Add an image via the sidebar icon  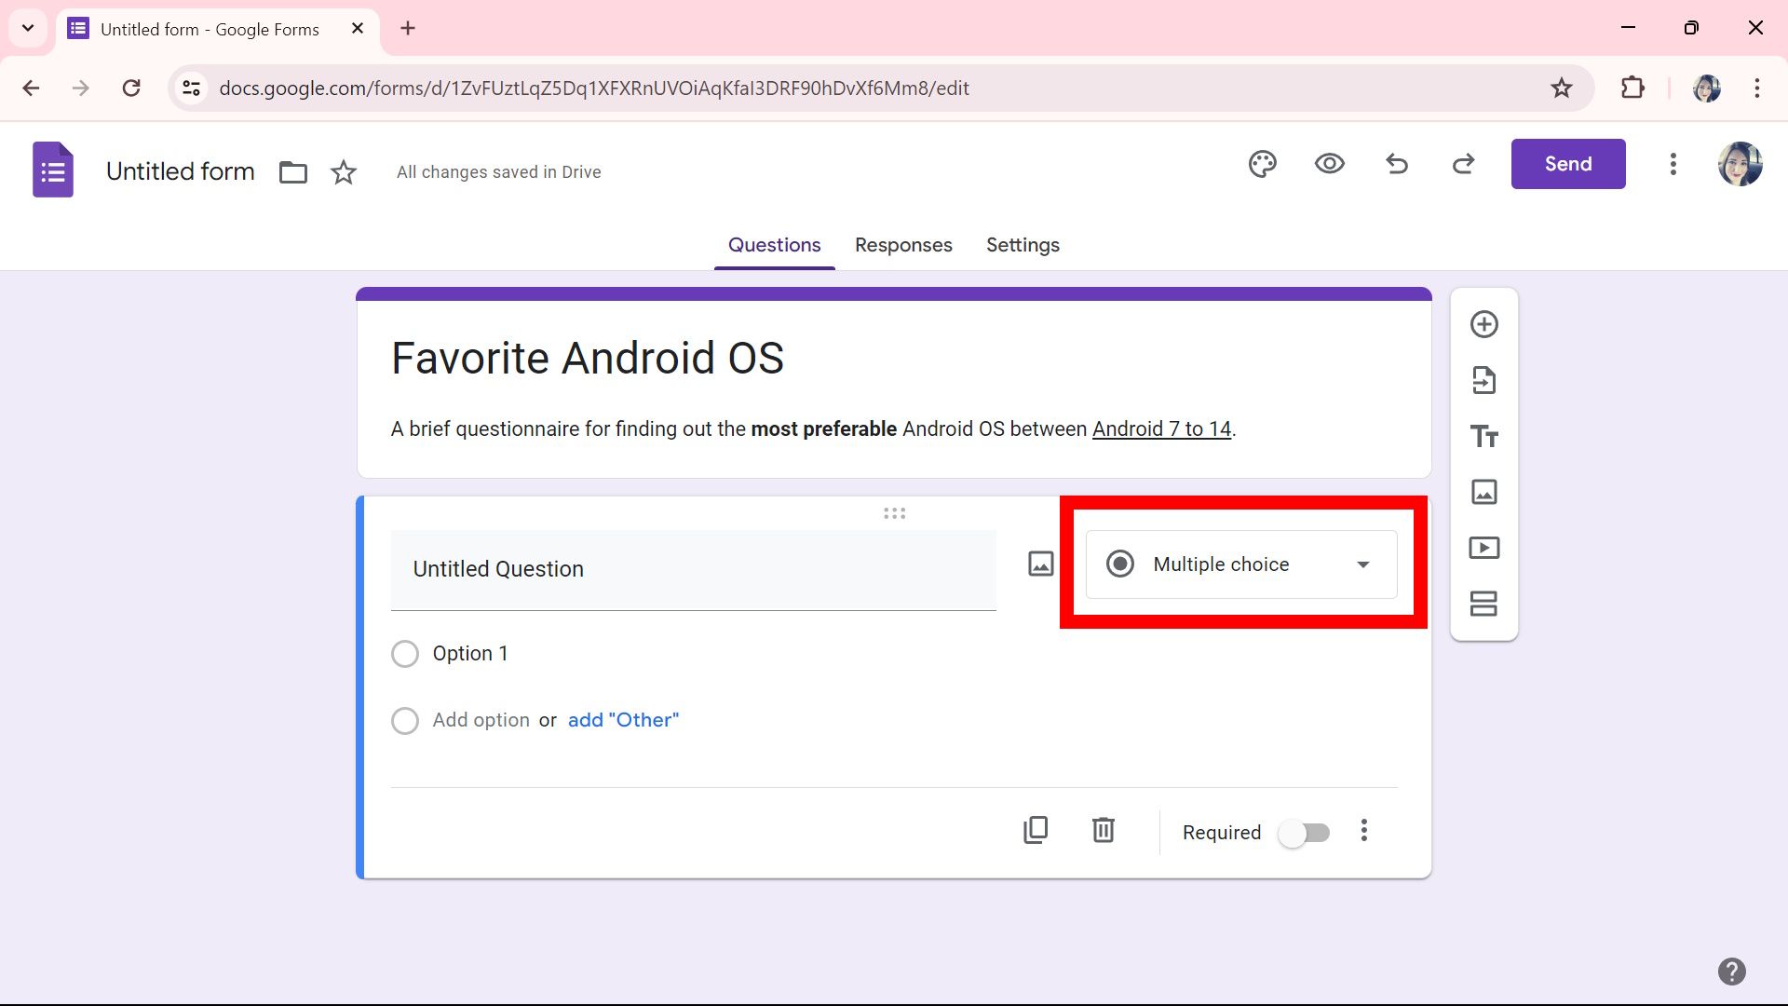click(1483, 492)
